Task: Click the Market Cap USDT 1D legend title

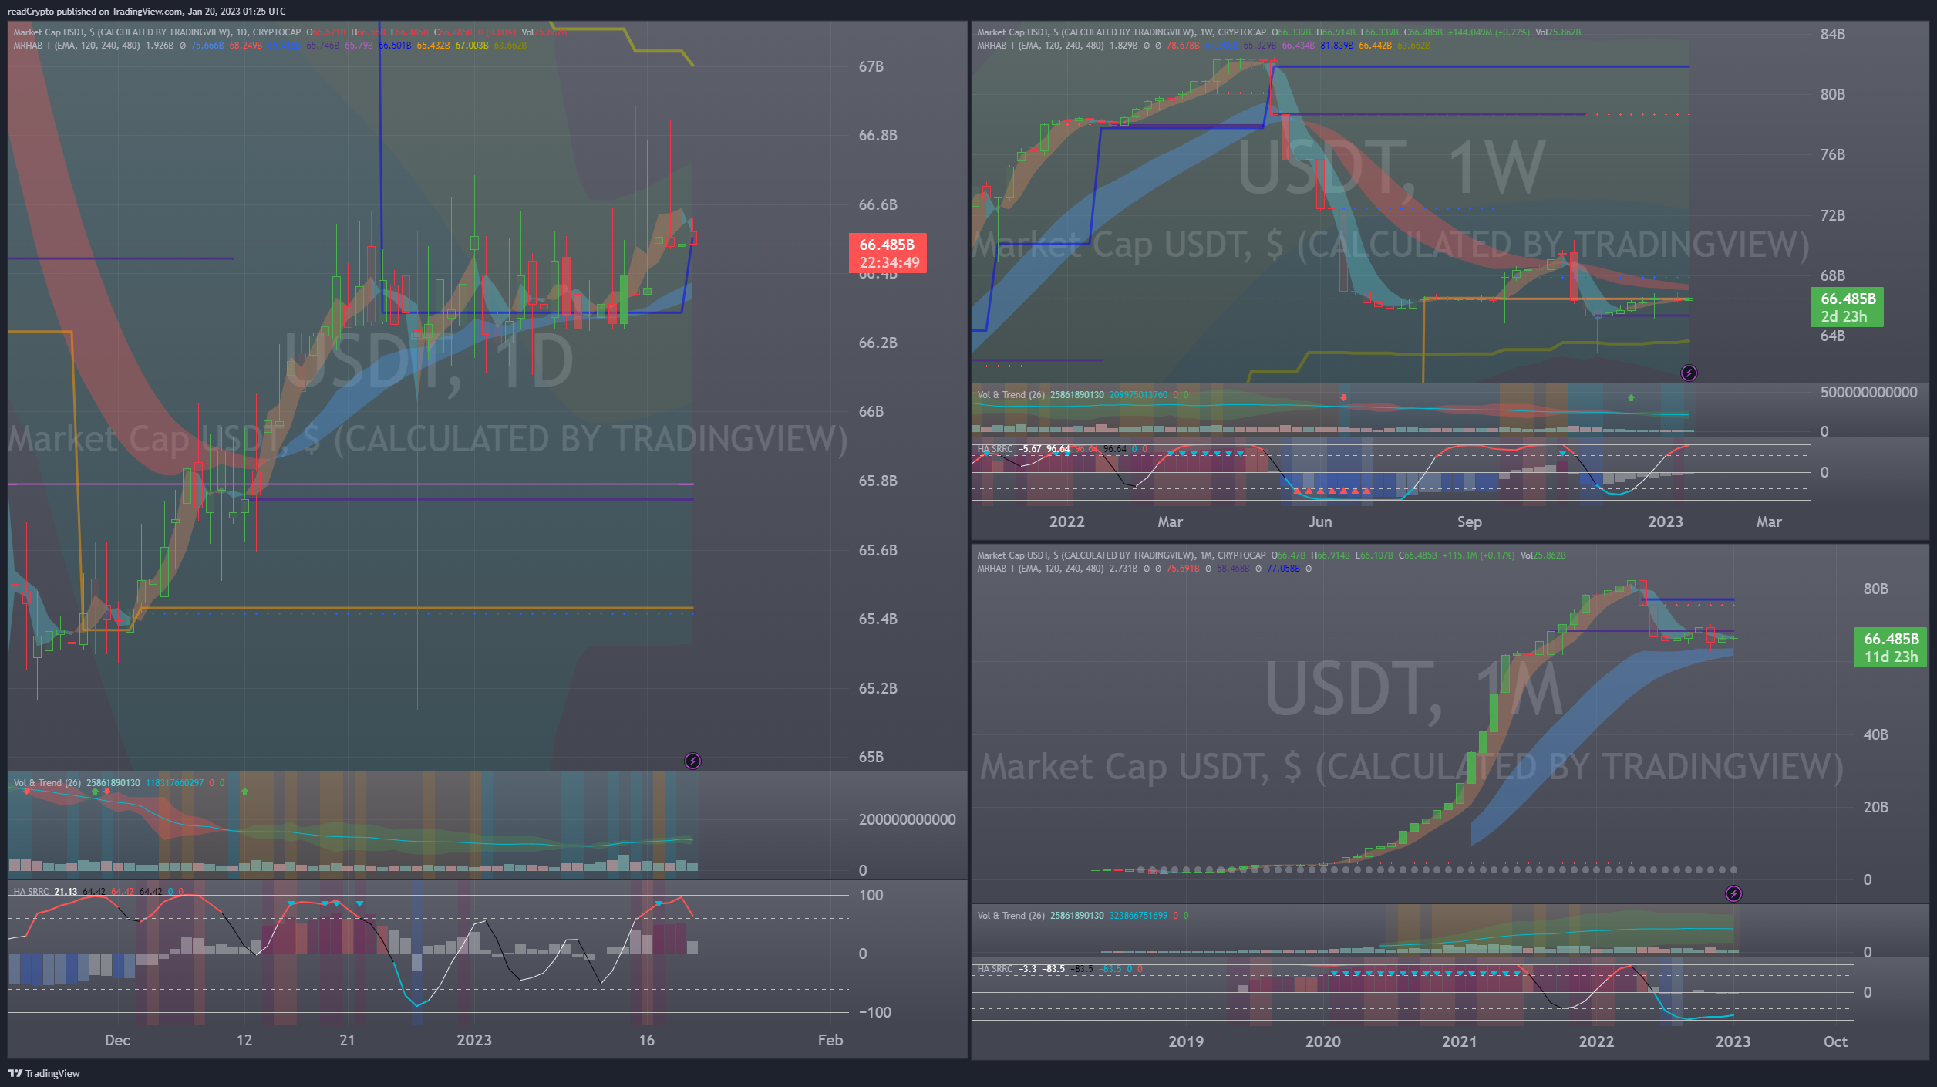Action: pyautogui.click(x=157, y=32)
